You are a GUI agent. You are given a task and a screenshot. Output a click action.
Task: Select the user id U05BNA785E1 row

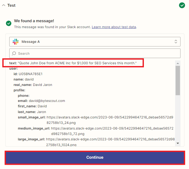pyautogui.click(x=28, y=74)
